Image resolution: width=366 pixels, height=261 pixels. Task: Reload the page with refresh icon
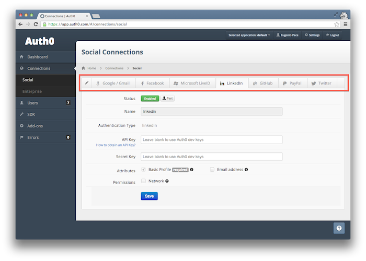click(x=36, y=24)
